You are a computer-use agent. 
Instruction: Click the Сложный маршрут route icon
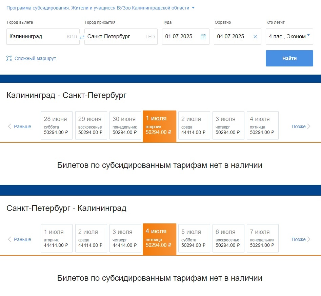(x=8, y=58)
